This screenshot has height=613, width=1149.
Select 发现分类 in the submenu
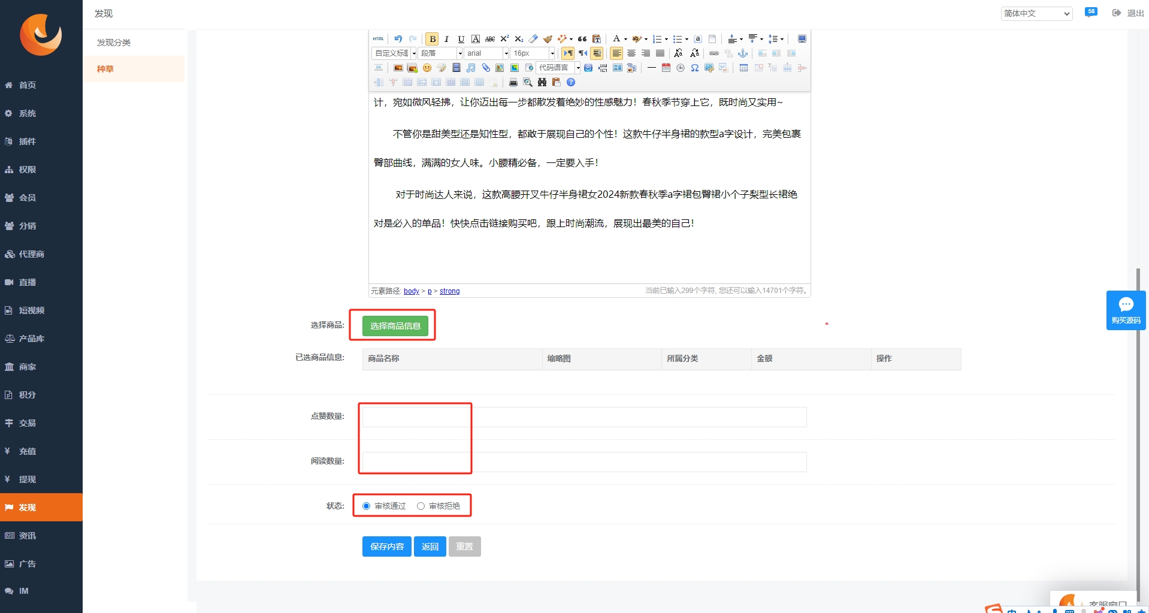point(114,43)
